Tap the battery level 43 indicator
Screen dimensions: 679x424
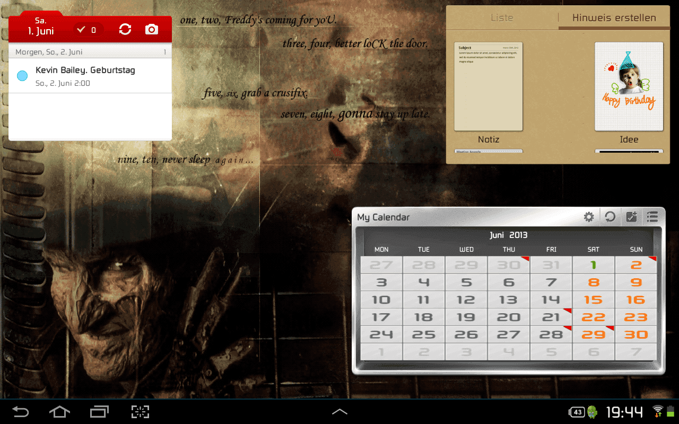(x=577, y=412)
